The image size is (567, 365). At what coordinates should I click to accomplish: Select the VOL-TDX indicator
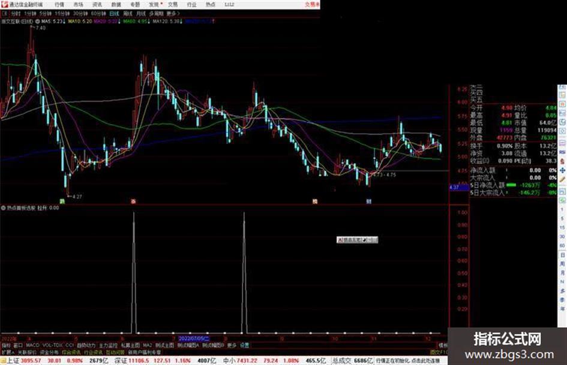52,345
